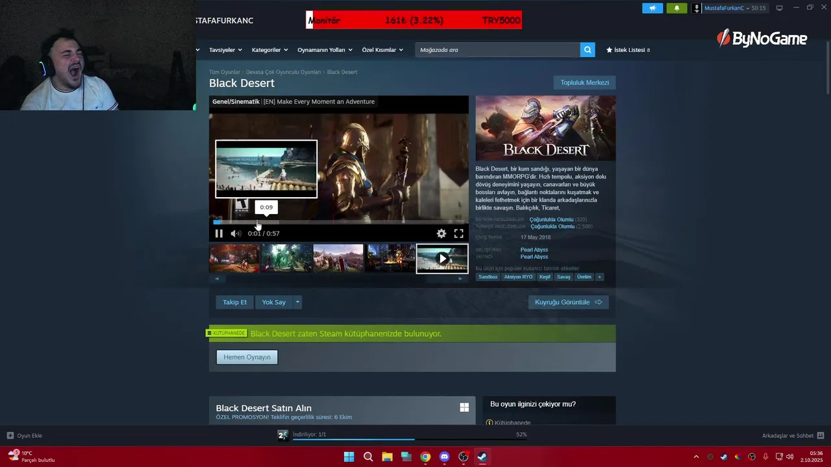The width and height of the screenshot is (831, 467).
Task: Select the active trailer thumbnail with play icon
Action: click(x=442, y=258)
